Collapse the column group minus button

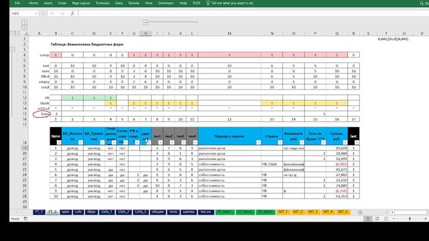(x=145, y=22)
